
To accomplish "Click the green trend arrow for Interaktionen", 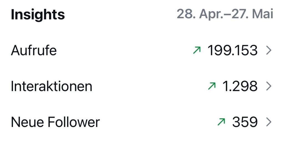I will (x=212, y=86).
